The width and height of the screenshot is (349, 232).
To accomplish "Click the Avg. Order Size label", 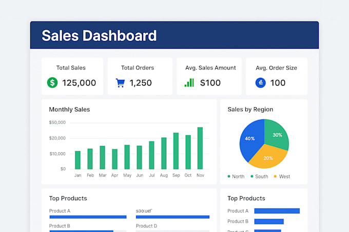I will tap(276, 68).
